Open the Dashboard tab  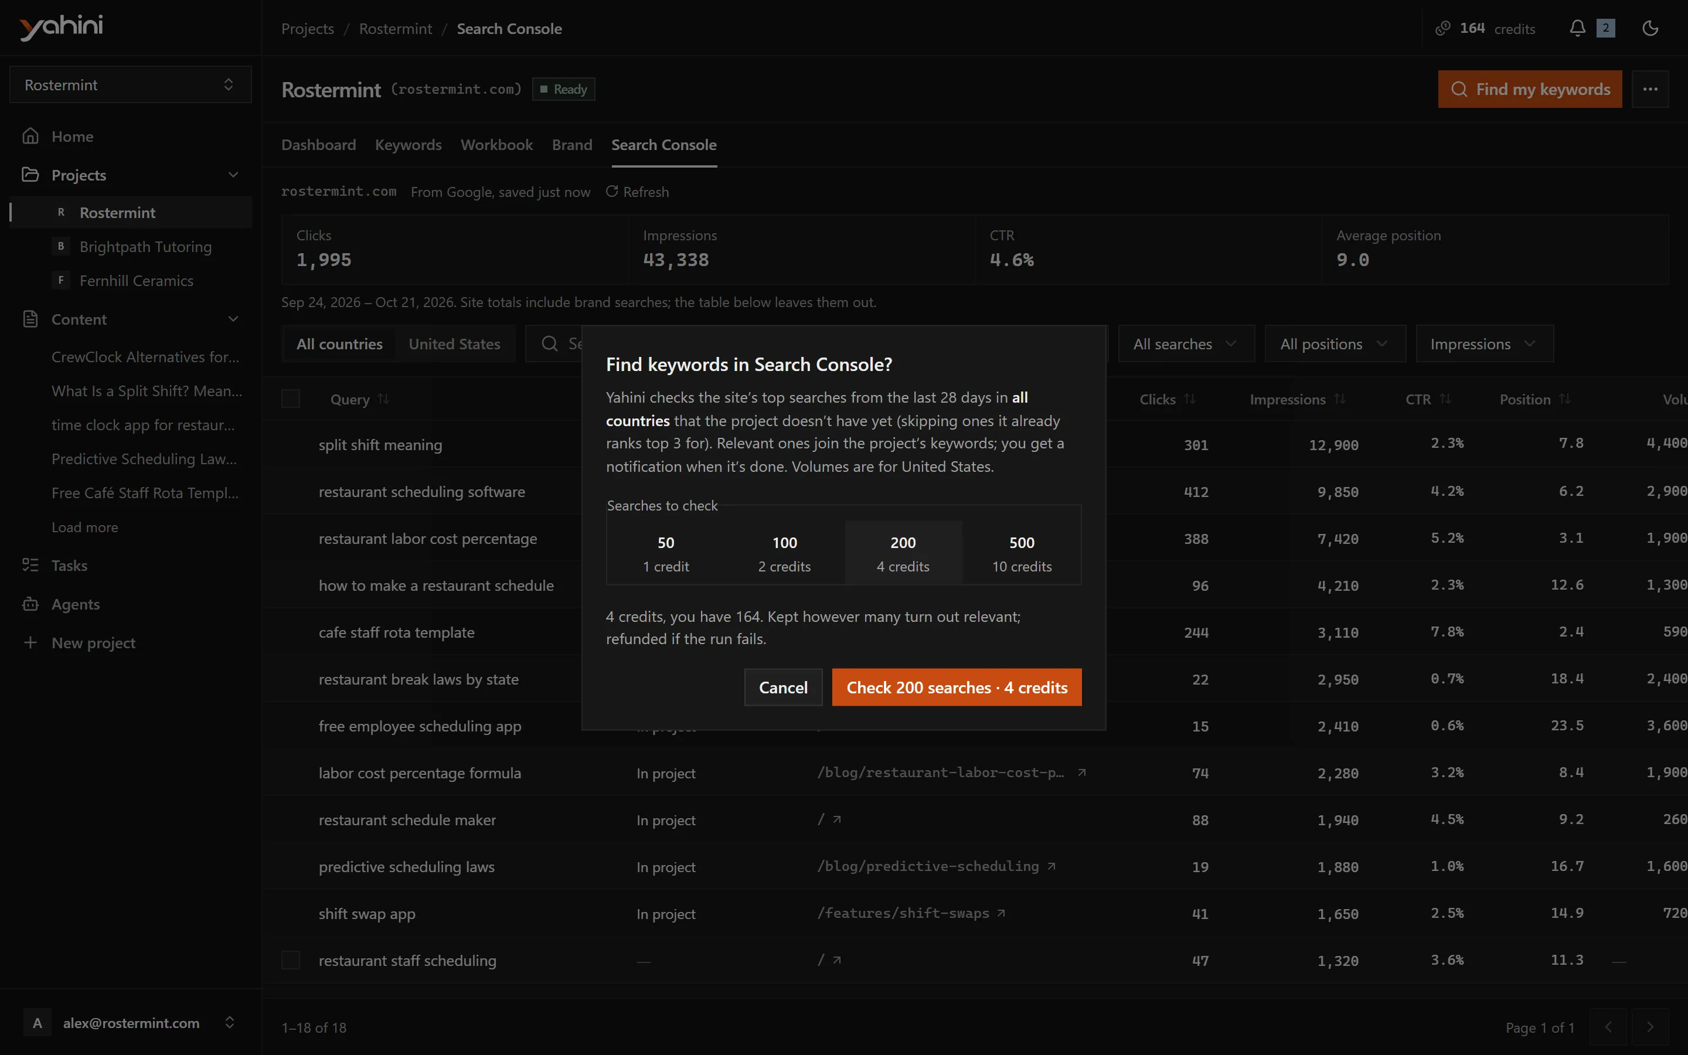pyautogui.click(x=318, y=144)
